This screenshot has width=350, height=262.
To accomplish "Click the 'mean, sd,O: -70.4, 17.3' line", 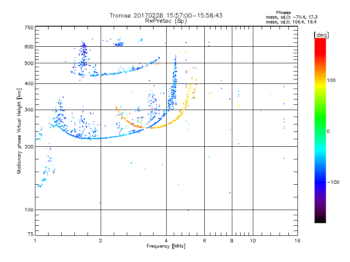I will point(291,17).
